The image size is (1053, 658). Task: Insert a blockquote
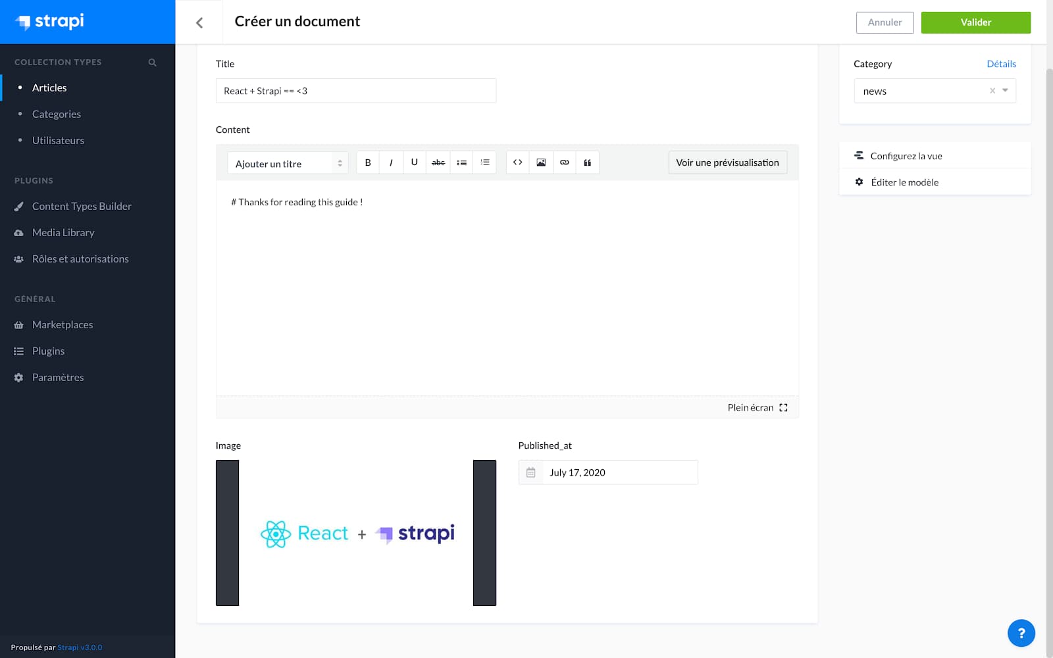pos(587,162)
